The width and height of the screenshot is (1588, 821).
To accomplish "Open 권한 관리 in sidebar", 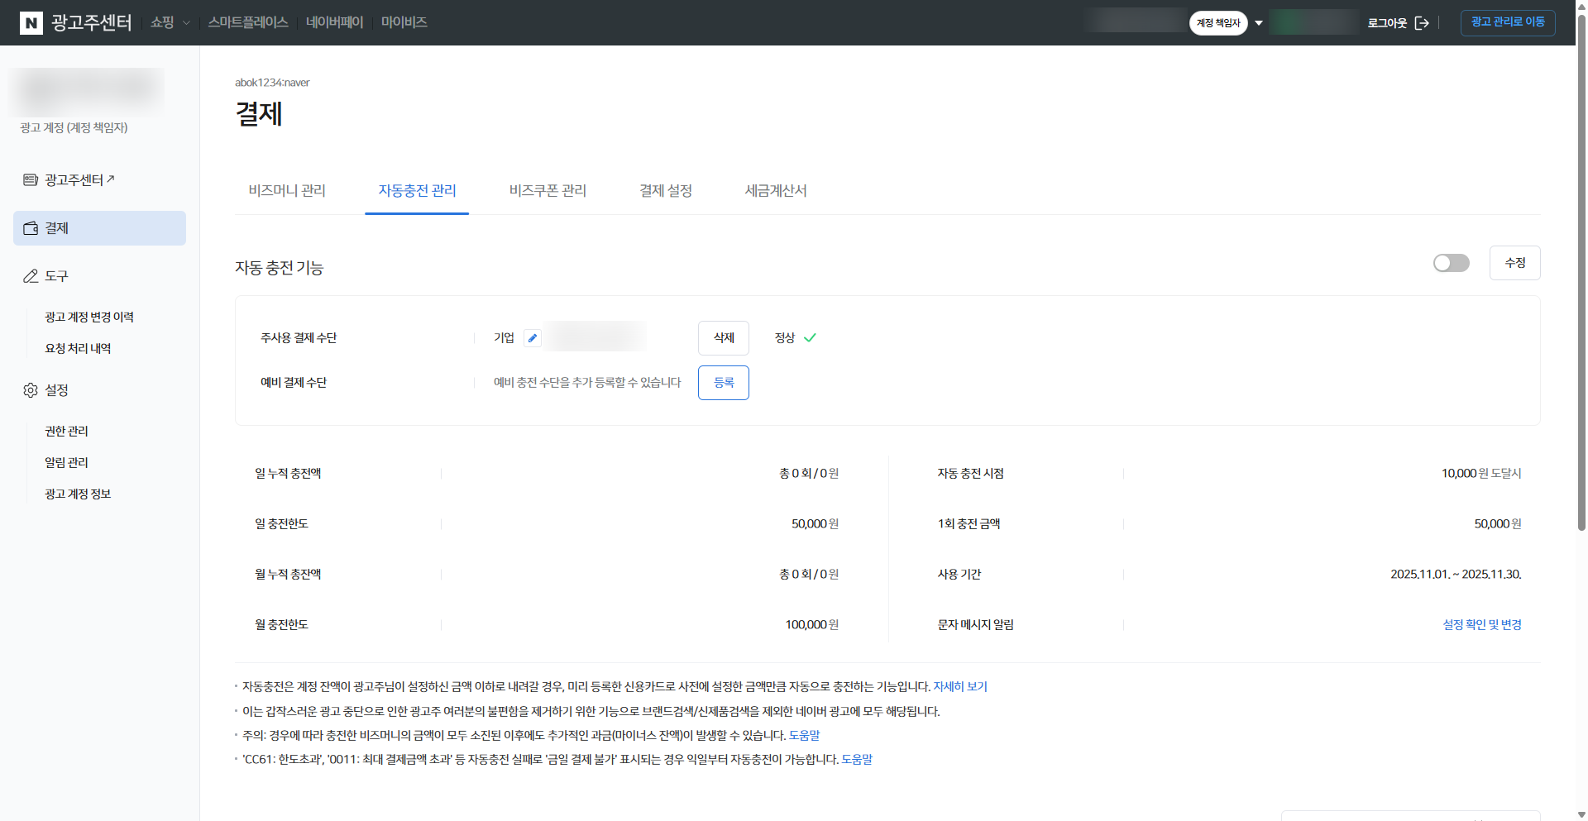I will coord(66,432).
